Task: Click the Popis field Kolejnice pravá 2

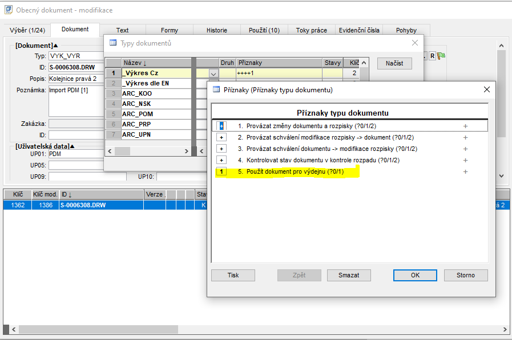Action: [76, 79]
